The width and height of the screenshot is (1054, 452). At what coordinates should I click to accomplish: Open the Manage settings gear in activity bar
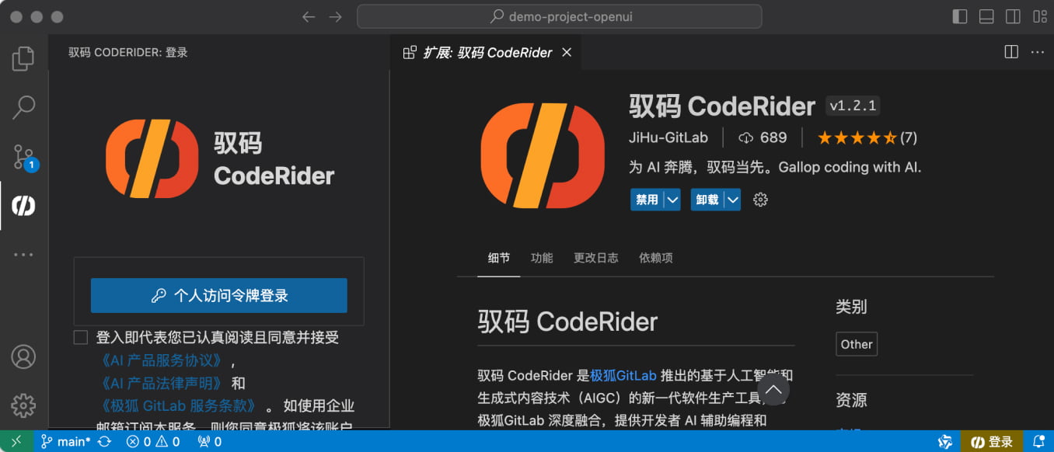23,405
